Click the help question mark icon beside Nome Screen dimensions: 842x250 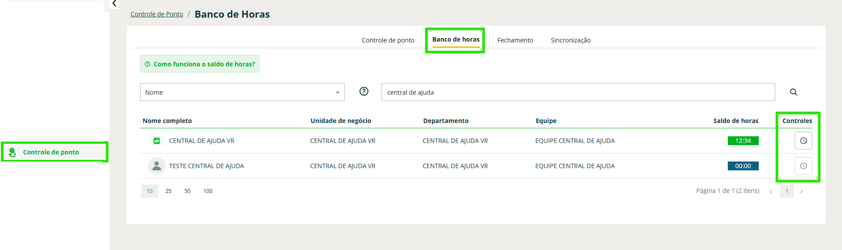[x=364, y=92]
